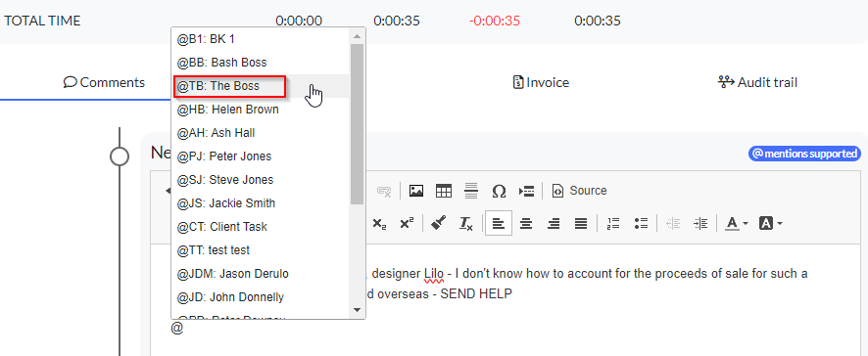868x356 pixels.
Task: Insert a horizontal line
Action: pos(471,191)
